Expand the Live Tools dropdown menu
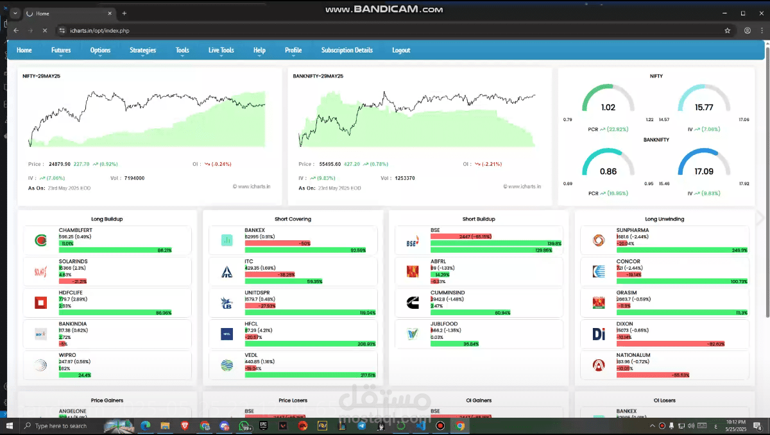 221,50
